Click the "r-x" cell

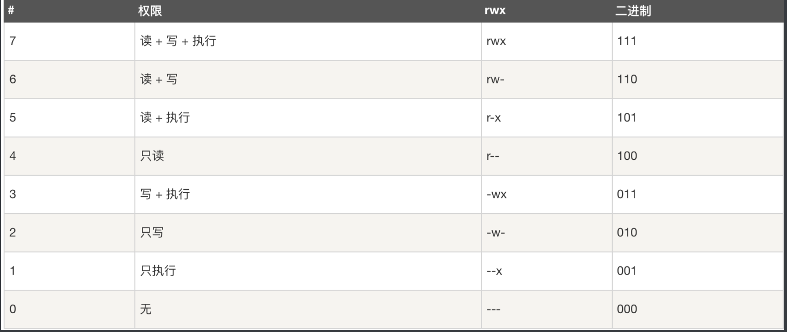click(494, 118)
